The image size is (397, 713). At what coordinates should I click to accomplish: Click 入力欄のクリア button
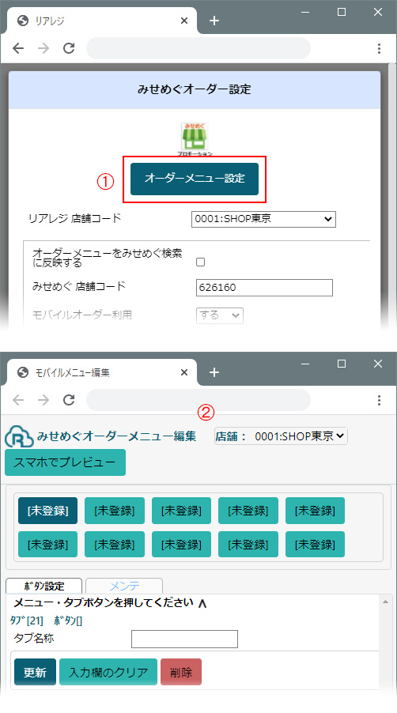[108, 672]
